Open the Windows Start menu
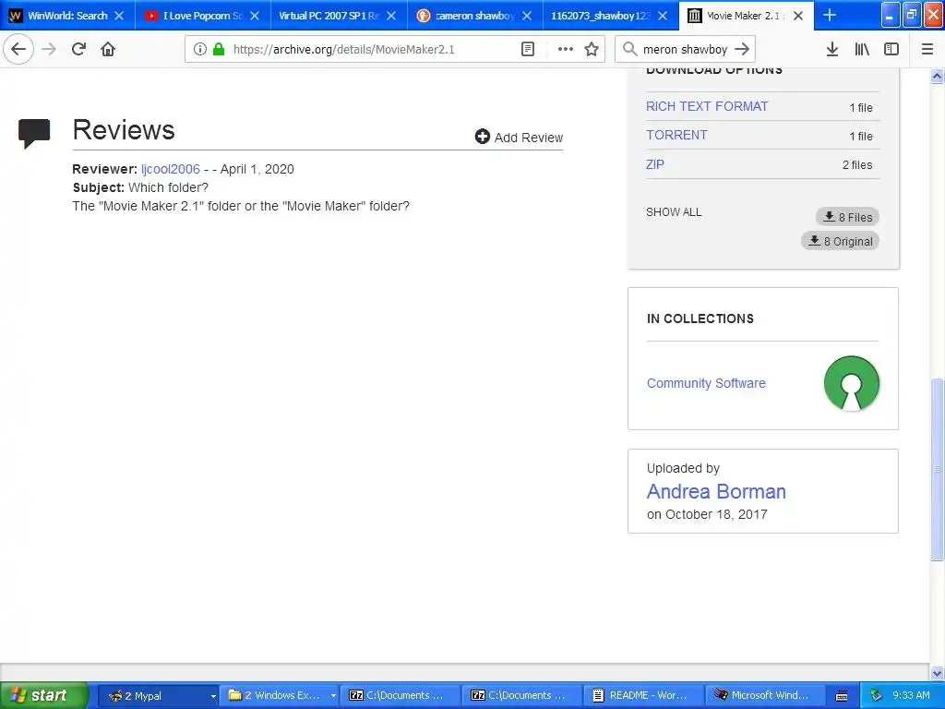The image size is (945, 709). [x=43, y=695]
